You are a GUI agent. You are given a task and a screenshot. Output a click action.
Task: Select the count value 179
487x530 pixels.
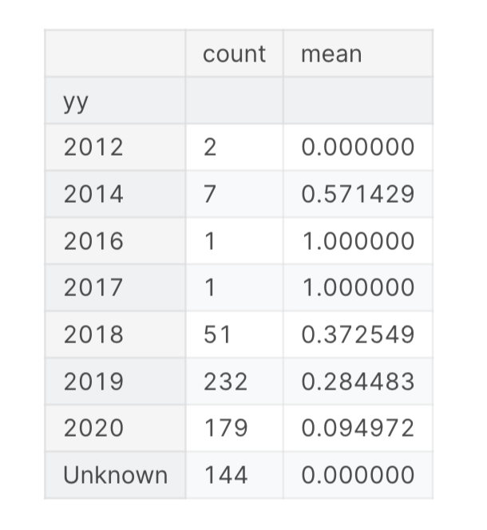226,429
